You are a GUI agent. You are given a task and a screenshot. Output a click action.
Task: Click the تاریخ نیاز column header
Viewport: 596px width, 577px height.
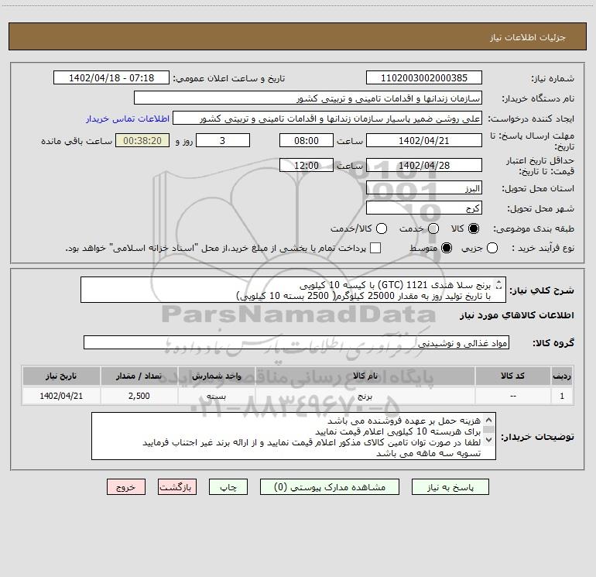coord(61,376)
